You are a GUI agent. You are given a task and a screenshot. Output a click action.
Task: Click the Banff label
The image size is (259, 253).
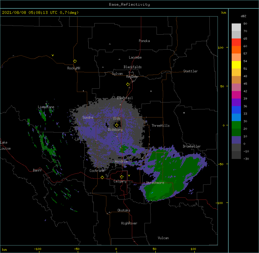coord(37,170)
